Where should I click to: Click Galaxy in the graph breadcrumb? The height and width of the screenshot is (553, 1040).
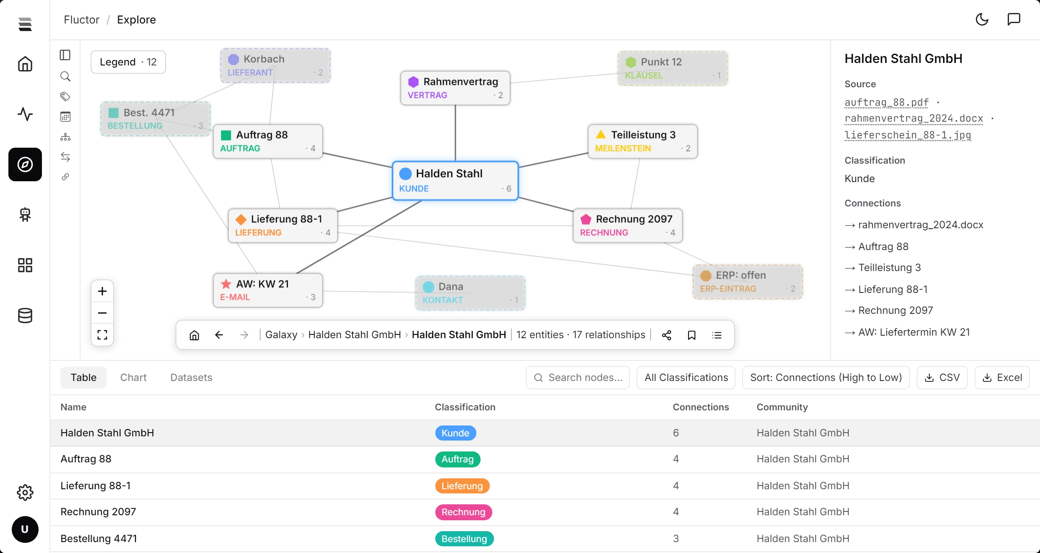click(x=281, y=335)
